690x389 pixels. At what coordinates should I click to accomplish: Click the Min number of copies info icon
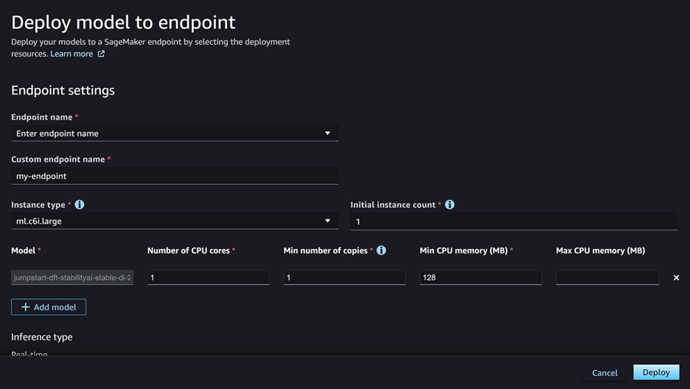[381, 250]
